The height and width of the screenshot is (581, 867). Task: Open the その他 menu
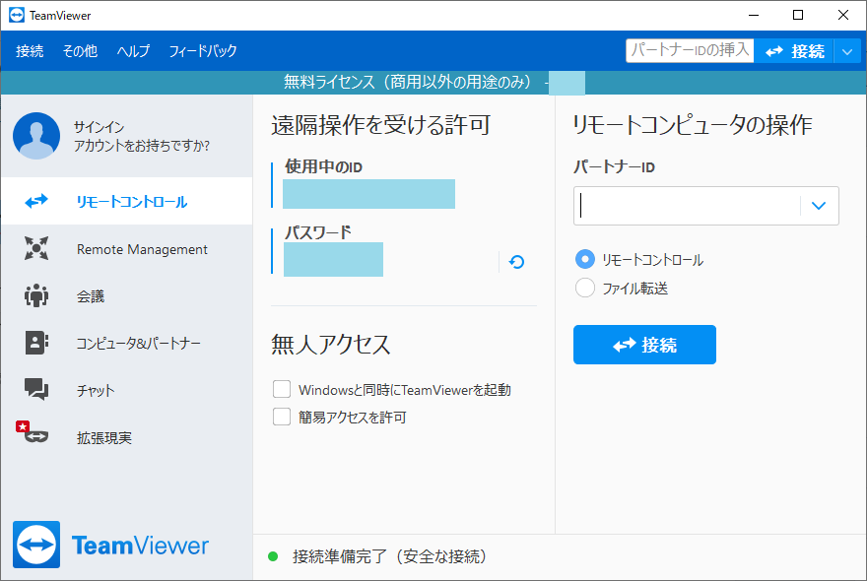pos(80,51)
